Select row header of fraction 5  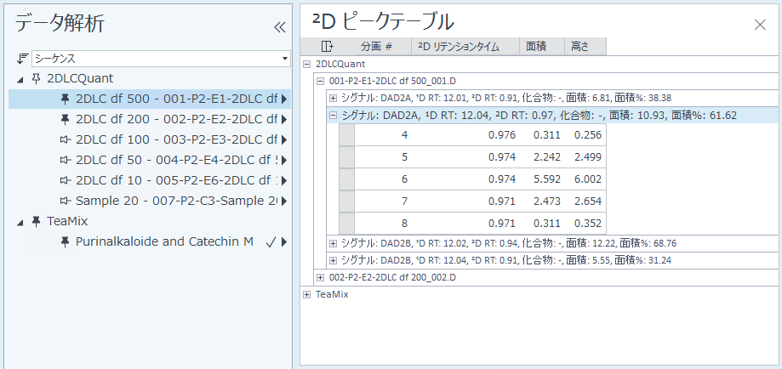pos(346,157)
